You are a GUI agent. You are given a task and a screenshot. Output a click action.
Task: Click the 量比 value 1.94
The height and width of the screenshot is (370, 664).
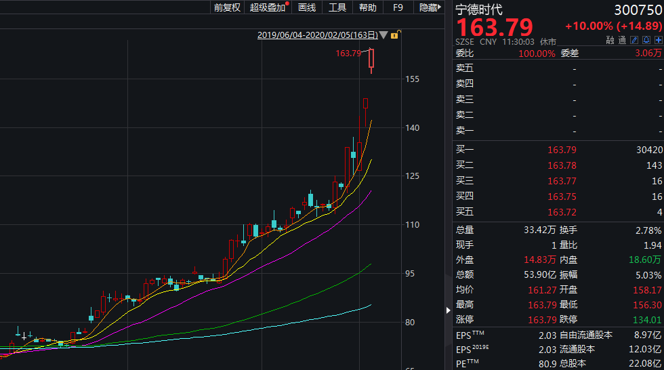(652, 245)
